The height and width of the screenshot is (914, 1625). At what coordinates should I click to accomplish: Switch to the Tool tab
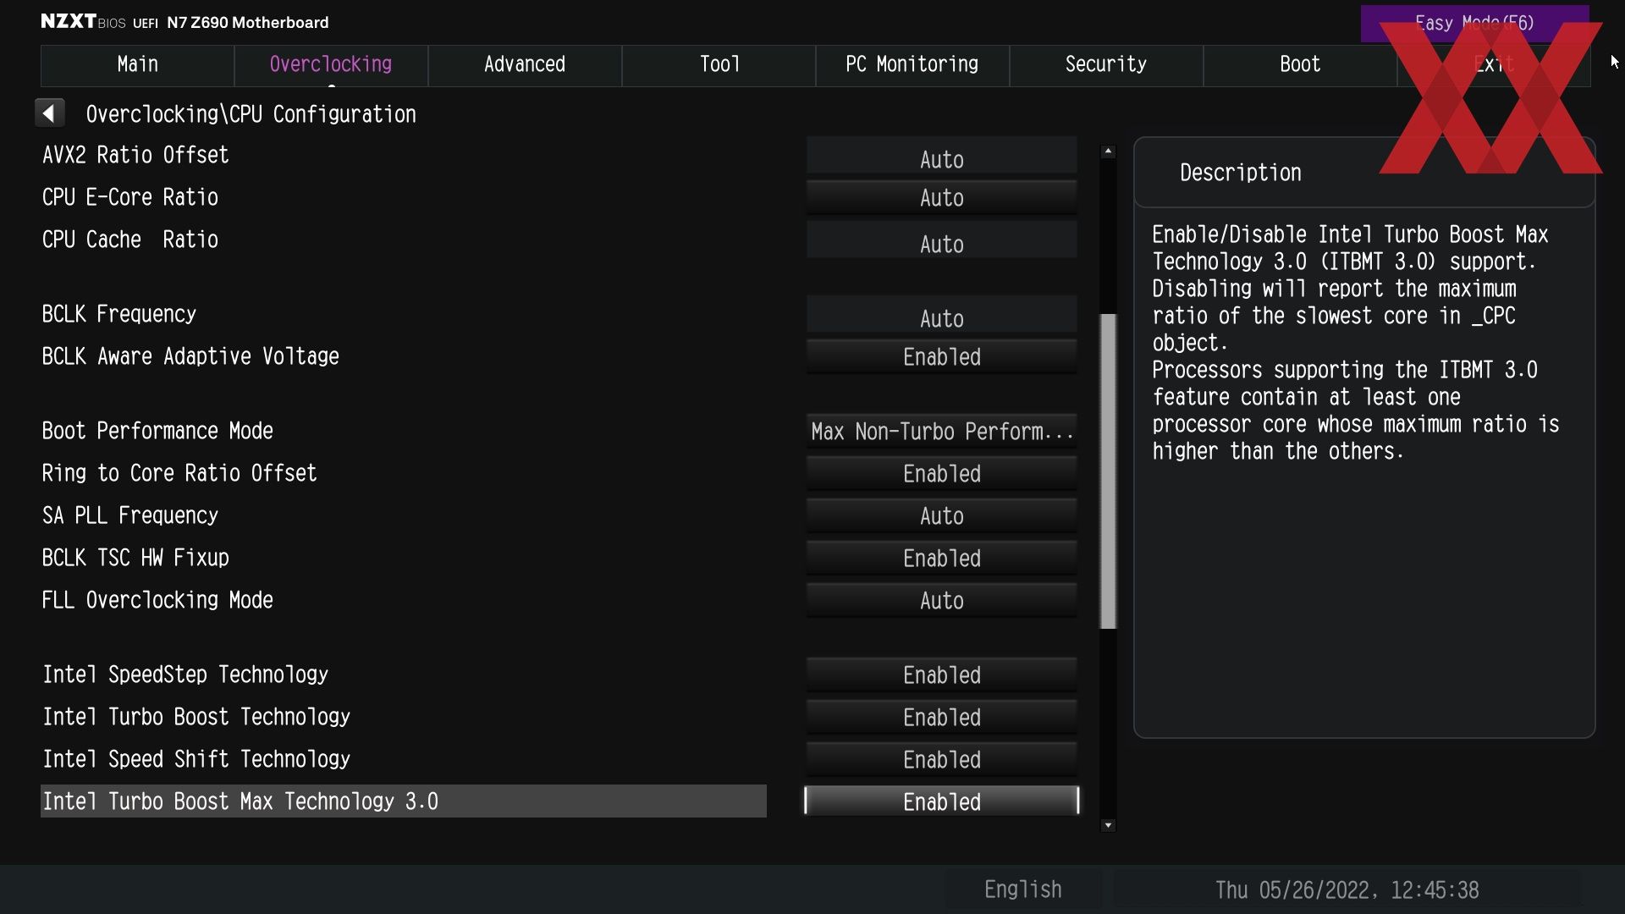(x=719, y=64)
